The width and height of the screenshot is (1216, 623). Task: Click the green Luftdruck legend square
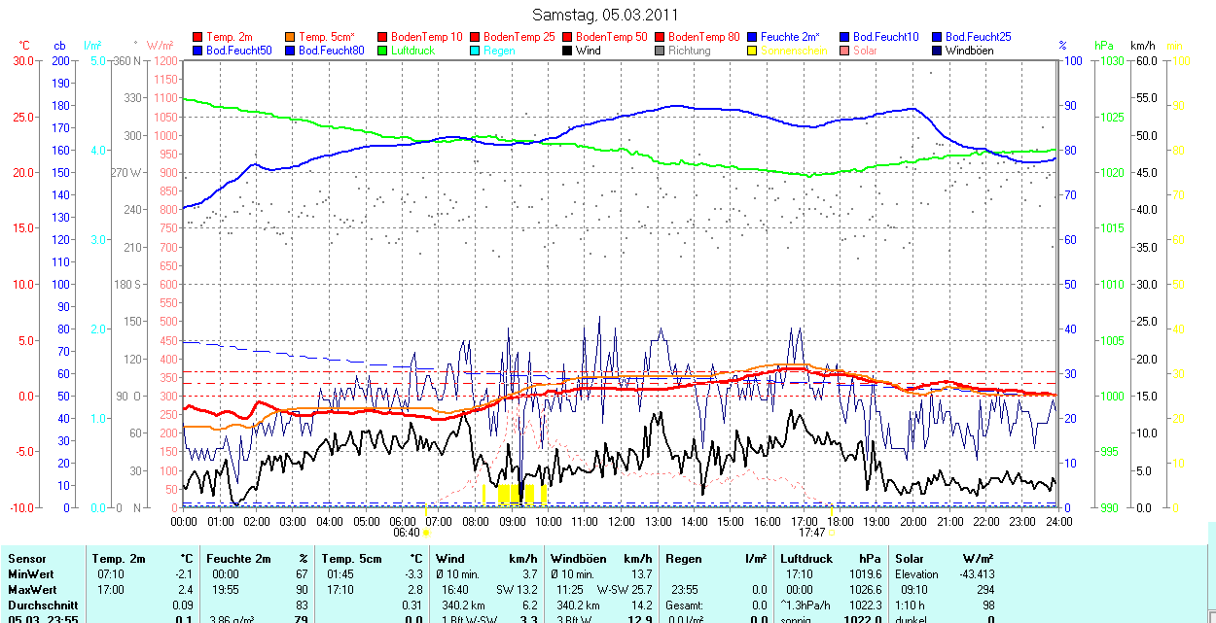[383, 51]
